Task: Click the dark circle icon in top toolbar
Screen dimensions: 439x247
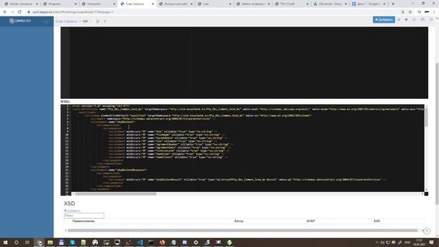Action: (x=406, y=20)
